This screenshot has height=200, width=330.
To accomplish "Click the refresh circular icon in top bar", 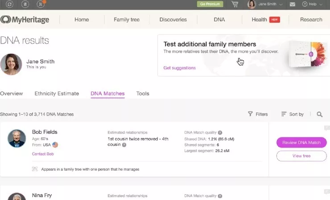I will (x=9, y=4).
